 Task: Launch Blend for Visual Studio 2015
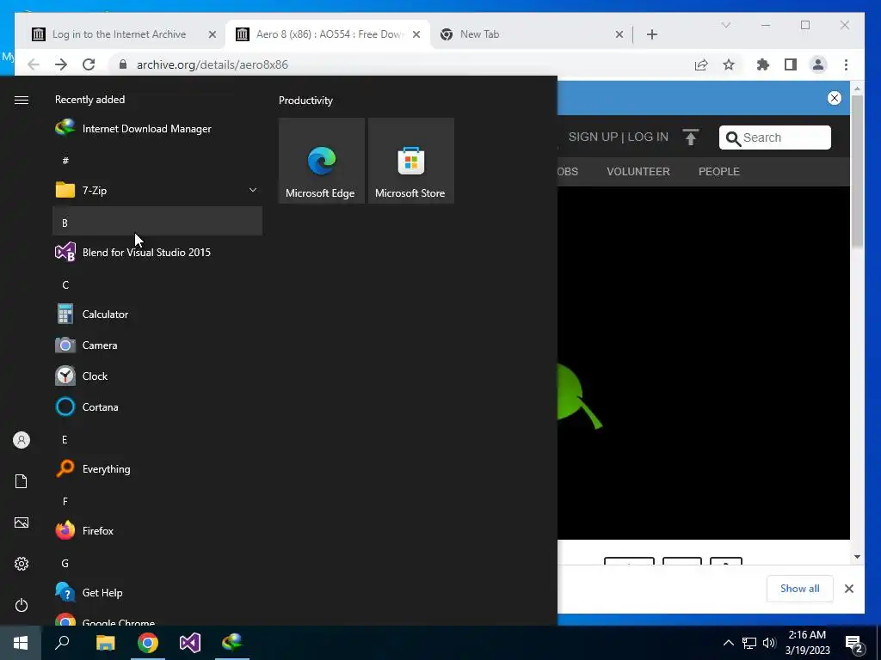click(157, 252)
